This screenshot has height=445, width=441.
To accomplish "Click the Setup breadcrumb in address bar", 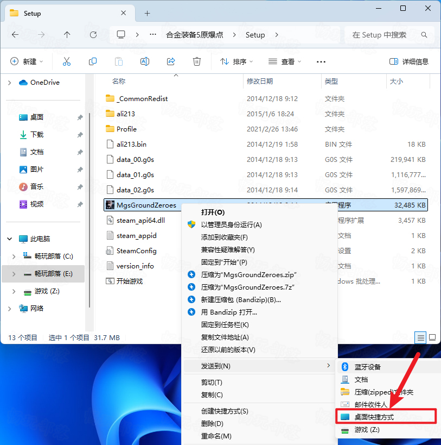I will pyautogui.click(x=255, y=35).
